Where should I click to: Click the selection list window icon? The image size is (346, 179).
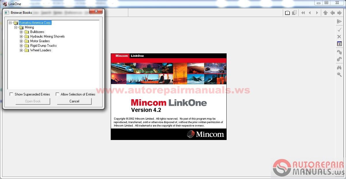pos(339,44)
